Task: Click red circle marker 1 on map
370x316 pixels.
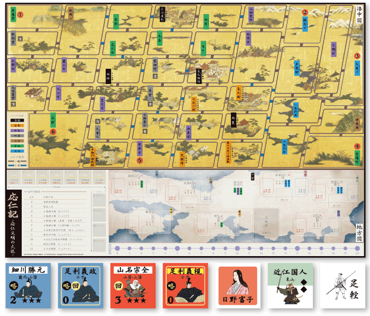Action: pyautogui.click(x=20, y=15)
